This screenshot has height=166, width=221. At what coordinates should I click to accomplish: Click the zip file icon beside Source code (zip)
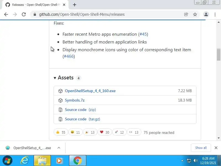point(60,110)
